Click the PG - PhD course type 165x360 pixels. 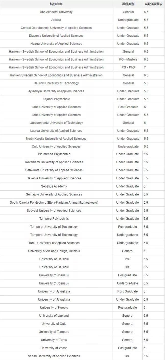click(x=128, y=67)
